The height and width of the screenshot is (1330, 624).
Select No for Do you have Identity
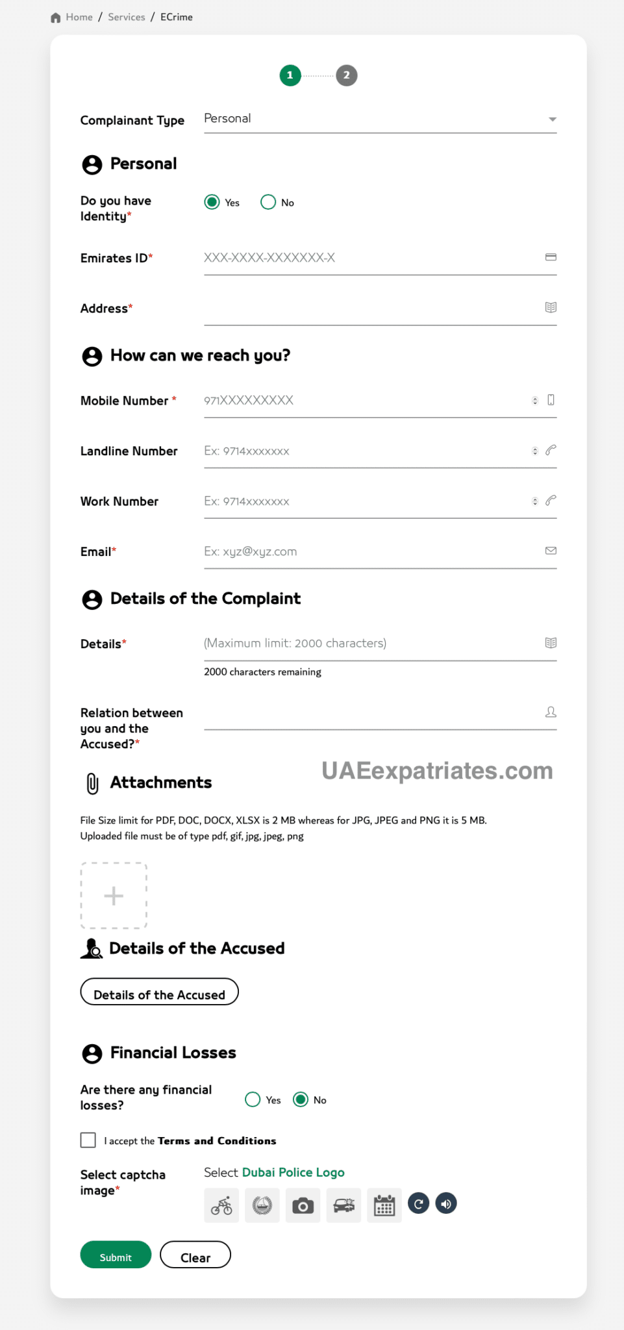click(x=268, y=202)
